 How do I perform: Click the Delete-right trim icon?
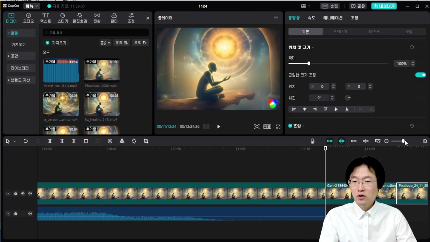(x=74, y=141)
